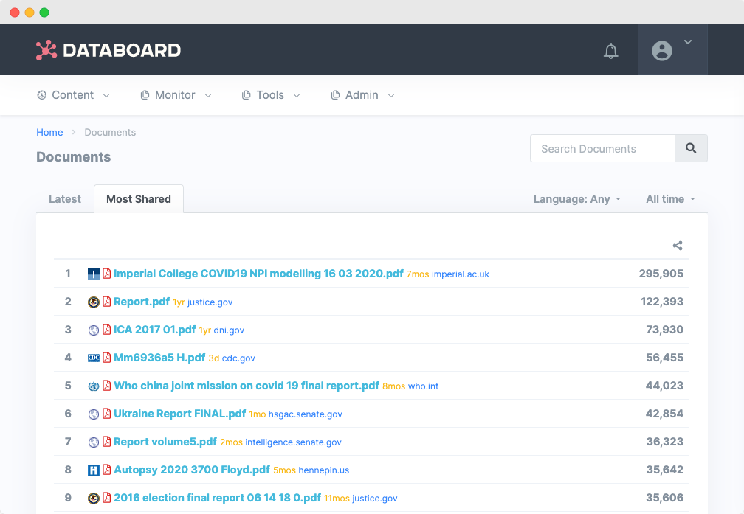Click the share icon above the list
744x514 pixels.
coord(678,246)
